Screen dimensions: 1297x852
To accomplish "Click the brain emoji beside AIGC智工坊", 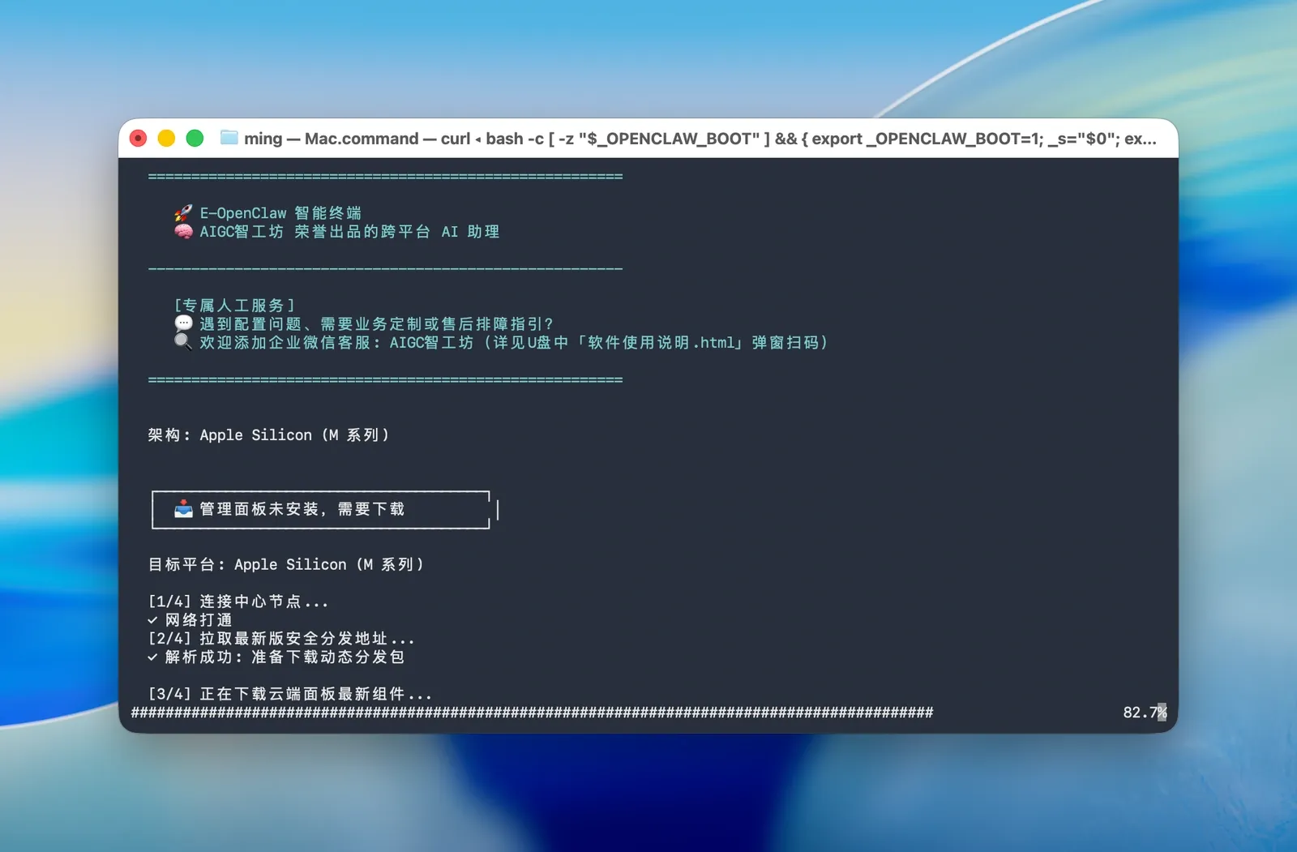I will [183, 232].
